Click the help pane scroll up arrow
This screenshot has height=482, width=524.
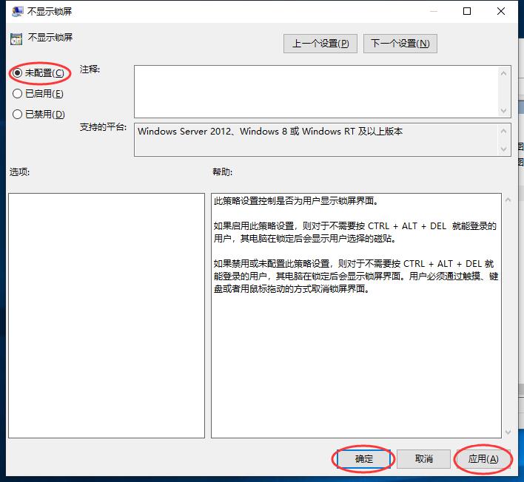pyautogui.click(x=508, y=200)
